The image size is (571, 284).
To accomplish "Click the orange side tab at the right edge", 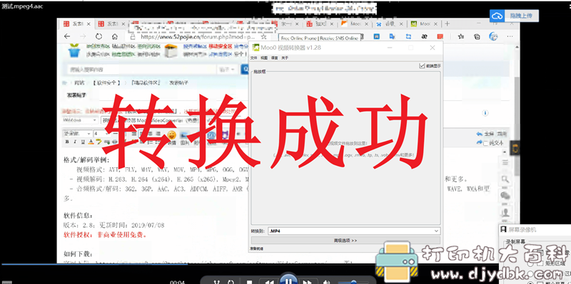I will click(515, 148).
